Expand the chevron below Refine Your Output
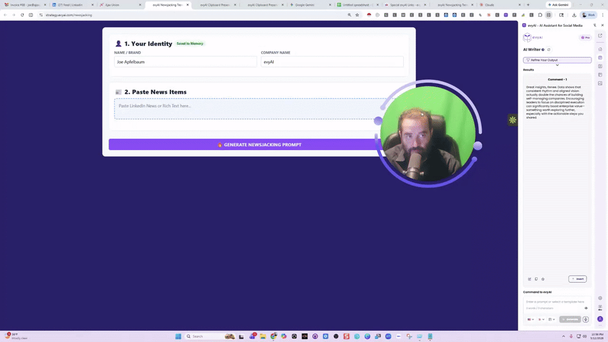608x342 pixels. click(x=558, y=65)
